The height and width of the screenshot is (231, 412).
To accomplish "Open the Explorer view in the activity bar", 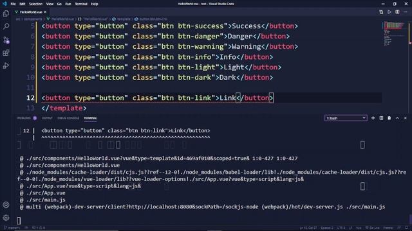I will click(6, 13).
